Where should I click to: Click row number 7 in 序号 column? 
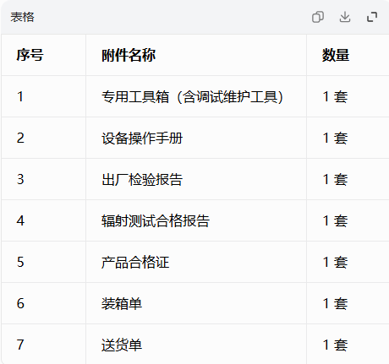pyautogui.click(x=20, y=345)
